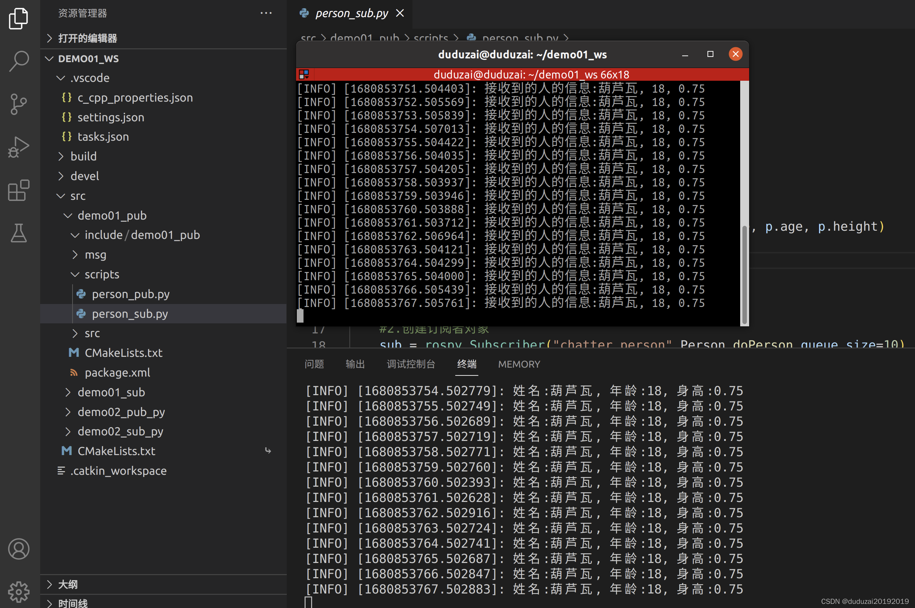
Task: Close the person_sub.py editor tab
Action: (400, 13)
